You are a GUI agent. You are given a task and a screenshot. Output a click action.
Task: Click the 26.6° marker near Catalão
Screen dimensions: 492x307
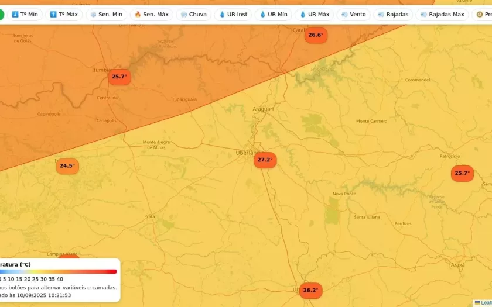tap(315, 35)
